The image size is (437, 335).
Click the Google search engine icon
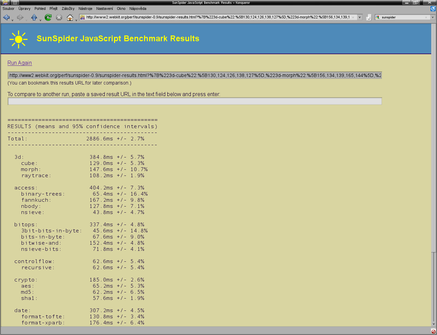(x=378, y=17)
